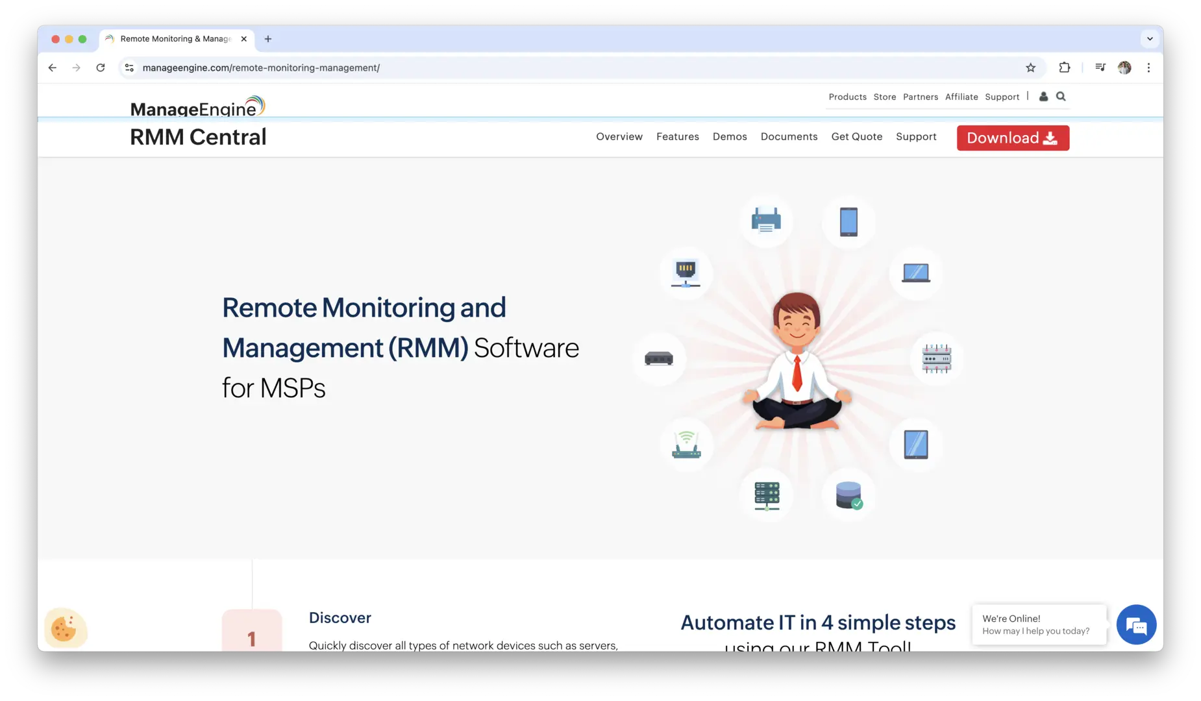Viewport: 1201px width, 701px height.
Task: Click the red Download button
Action: pos(1013,138)
